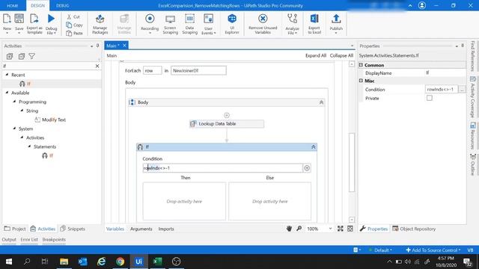Open the Error List panel
479x269 pixels.
coord(29,239)
